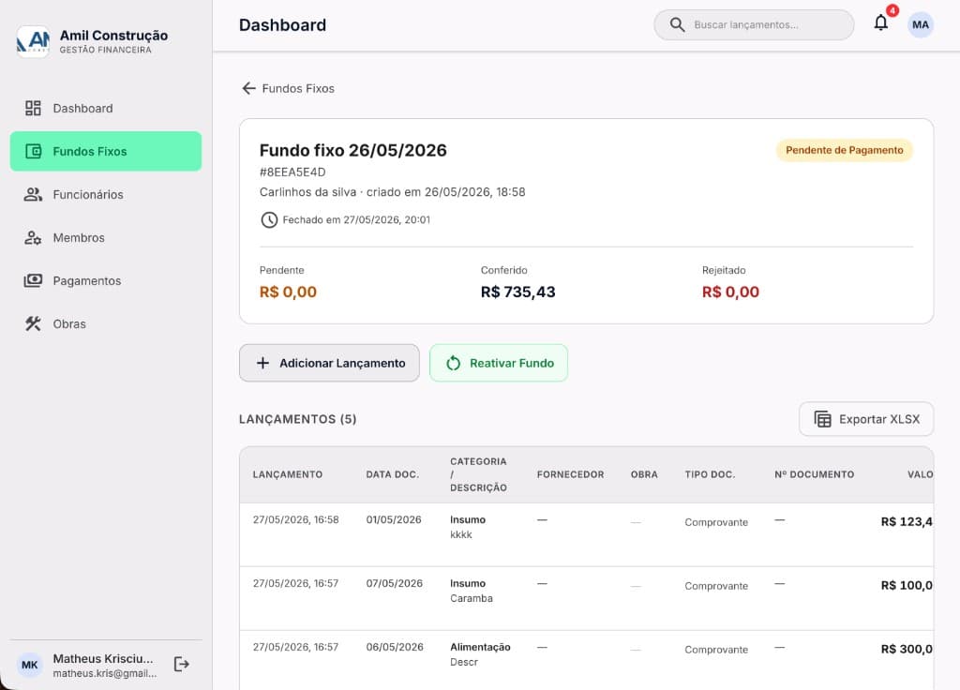Click the Nº DOCUMENTO column header
Screen dimensions: 960x690
815,474
